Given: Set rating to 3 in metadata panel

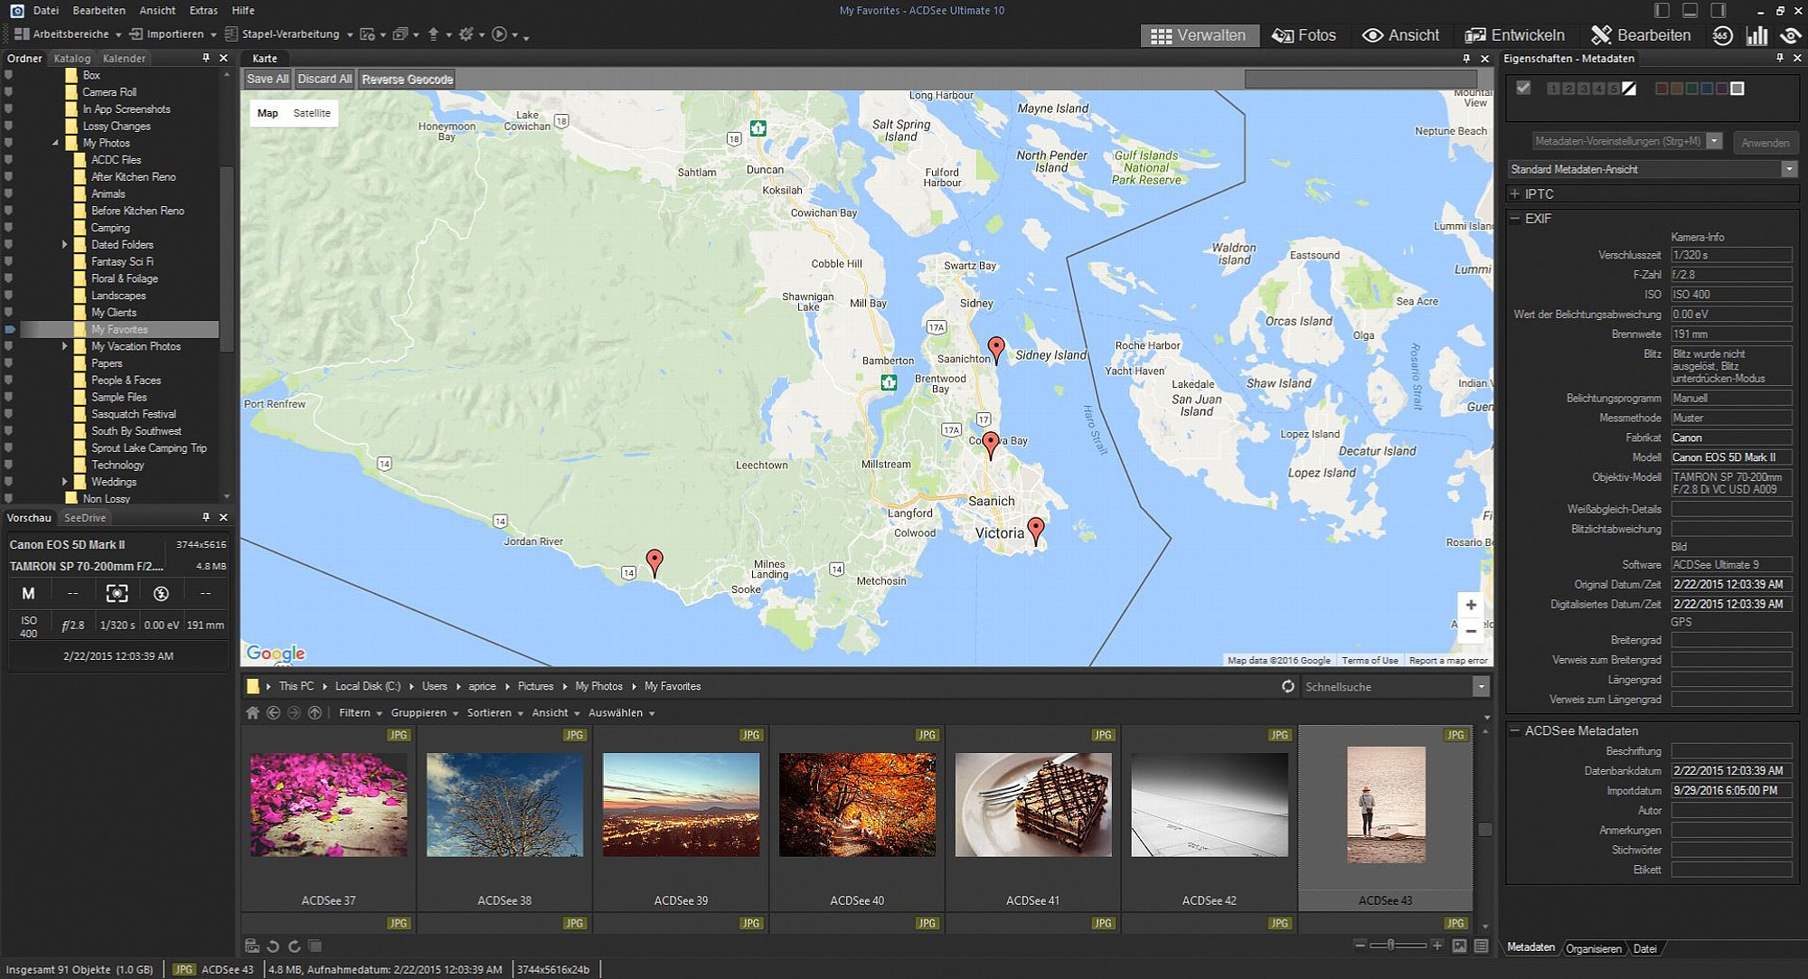Looking at the screenshot, I should click(x=1584, y=89).
